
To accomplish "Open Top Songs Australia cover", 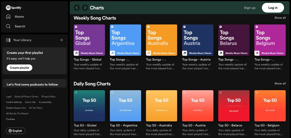I will pyautogui.click(x=162, y=40).
